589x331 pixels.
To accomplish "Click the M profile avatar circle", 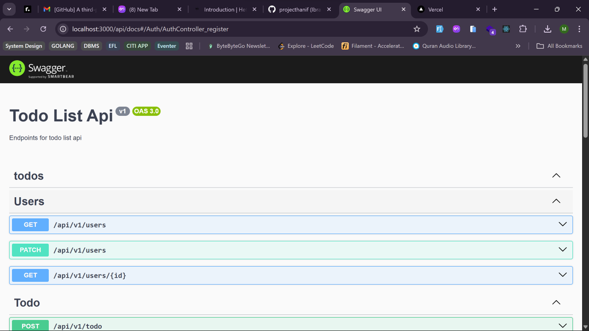I will click(x=564, y=29).
